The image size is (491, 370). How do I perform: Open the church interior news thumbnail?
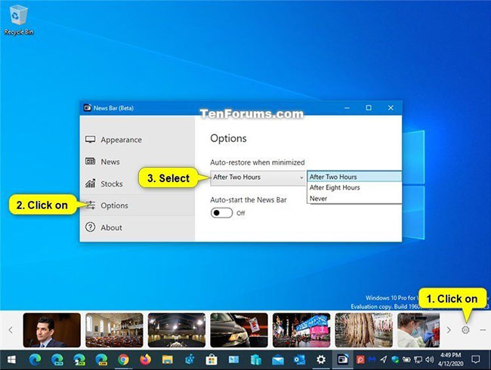[x=114, y=330]
